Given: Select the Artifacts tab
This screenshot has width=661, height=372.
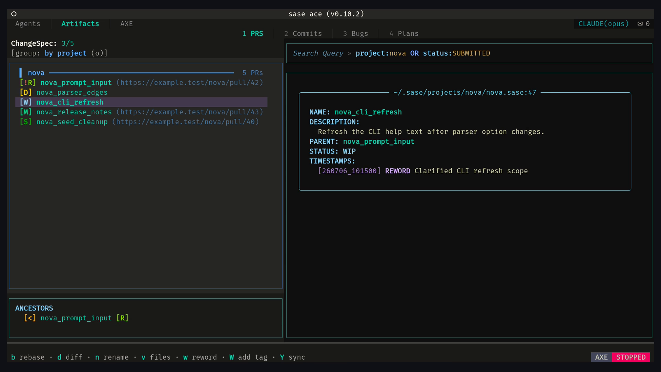Looking at the screenshot, I should click(x=80, y=24).
